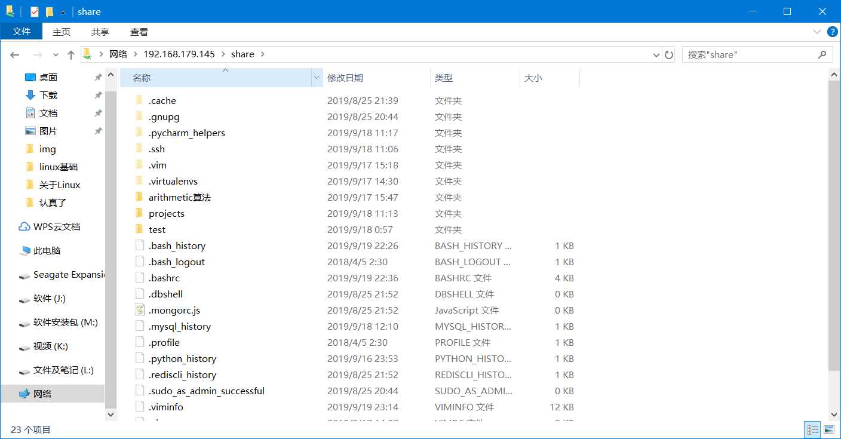
Task: Switch to large icons view in the status bar
Action: pos(828,429)
